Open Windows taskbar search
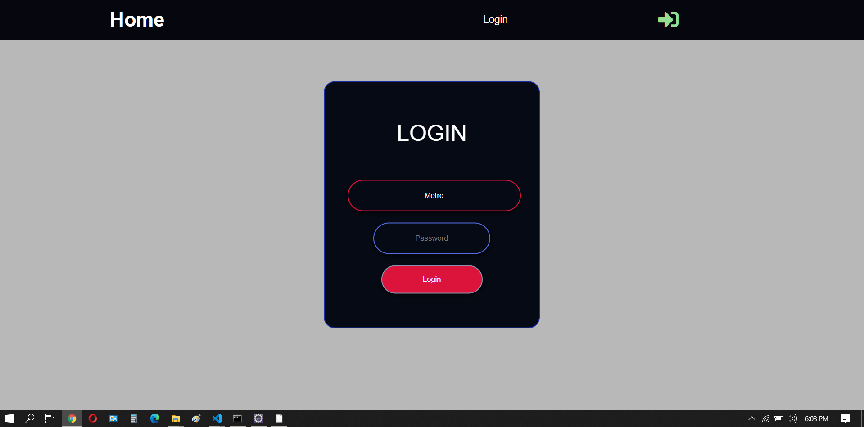 coord(30,418)
